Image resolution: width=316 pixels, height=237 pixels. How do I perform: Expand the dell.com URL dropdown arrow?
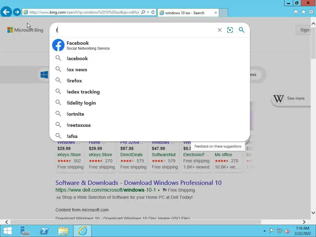[159, 190]
